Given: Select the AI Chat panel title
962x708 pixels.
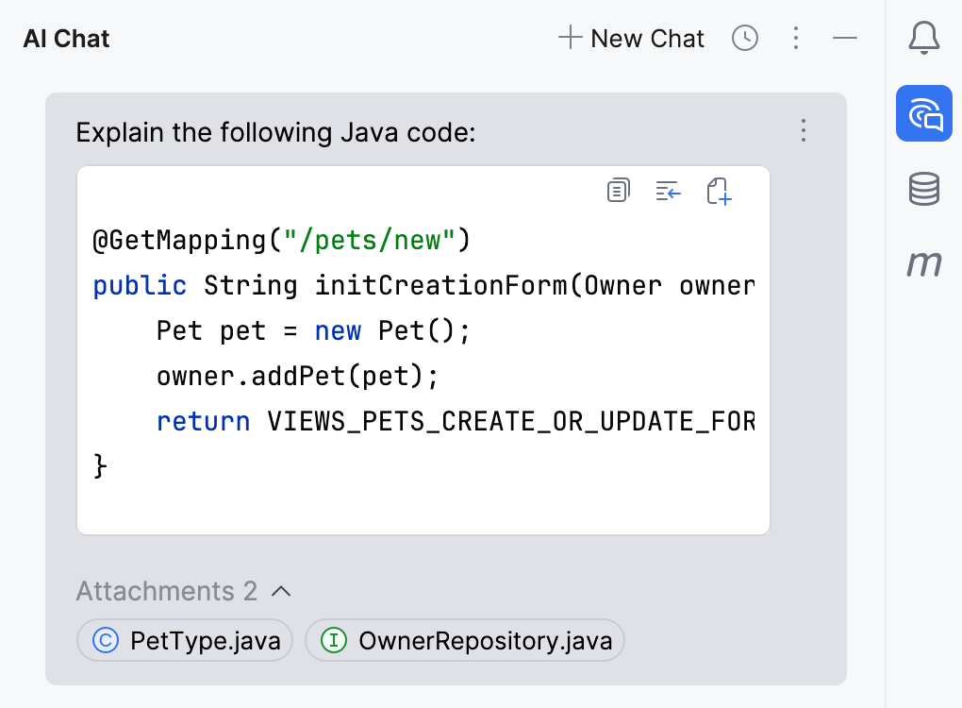Looking at the screenshot, I should pyautogui.click(x=67, y=39).
